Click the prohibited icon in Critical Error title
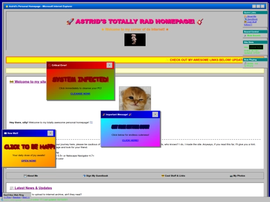This screenshot has width=270, height=202. [x=50, y=65]
